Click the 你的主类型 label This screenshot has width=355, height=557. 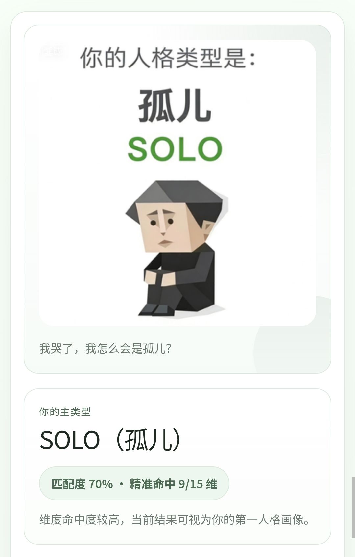click(x=65, y=411)
